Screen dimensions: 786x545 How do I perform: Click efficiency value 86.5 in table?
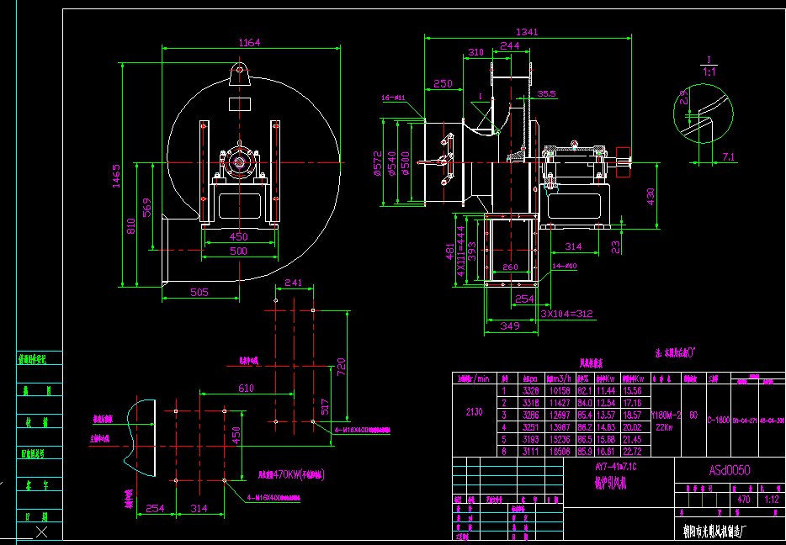point(585,439)
